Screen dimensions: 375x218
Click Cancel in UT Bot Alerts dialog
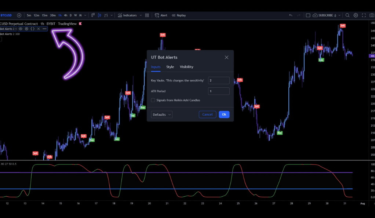coord(207,115)
